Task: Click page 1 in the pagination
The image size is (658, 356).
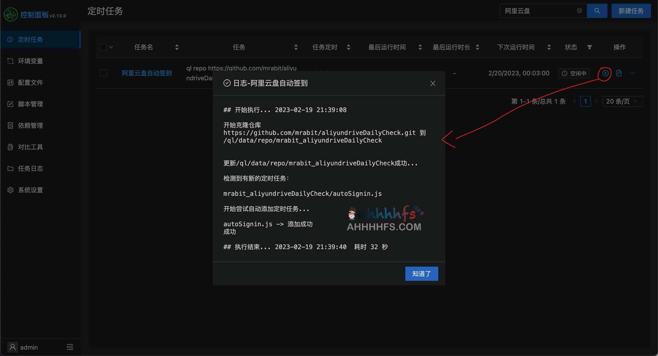Action: coord(586,101)
